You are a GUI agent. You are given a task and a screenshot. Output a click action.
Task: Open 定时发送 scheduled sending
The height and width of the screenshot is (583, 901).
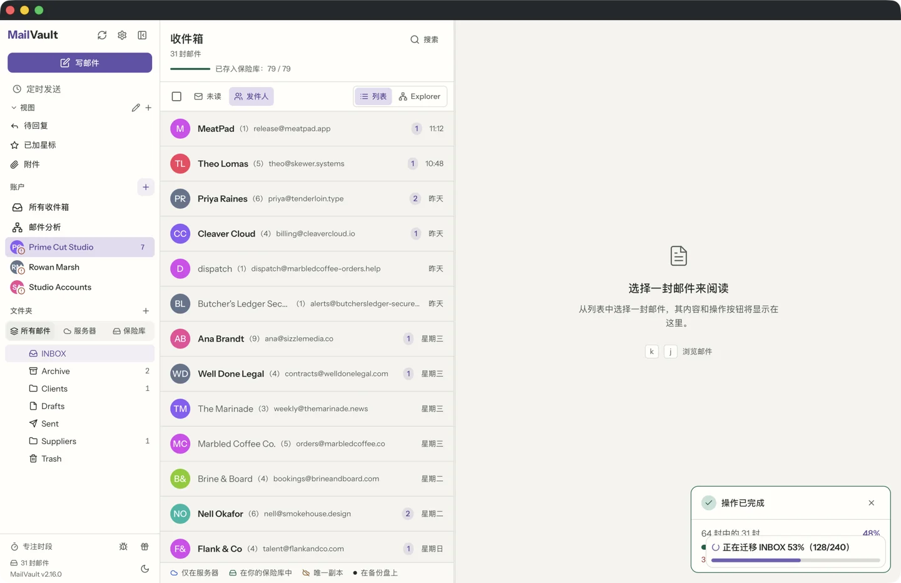click(80, 89)
